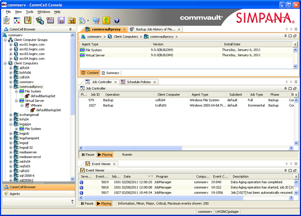Image resolution: width=301 pixels, height=216 pixels.
Task: Select defaultBackupSet under File System
Action: 43,96
